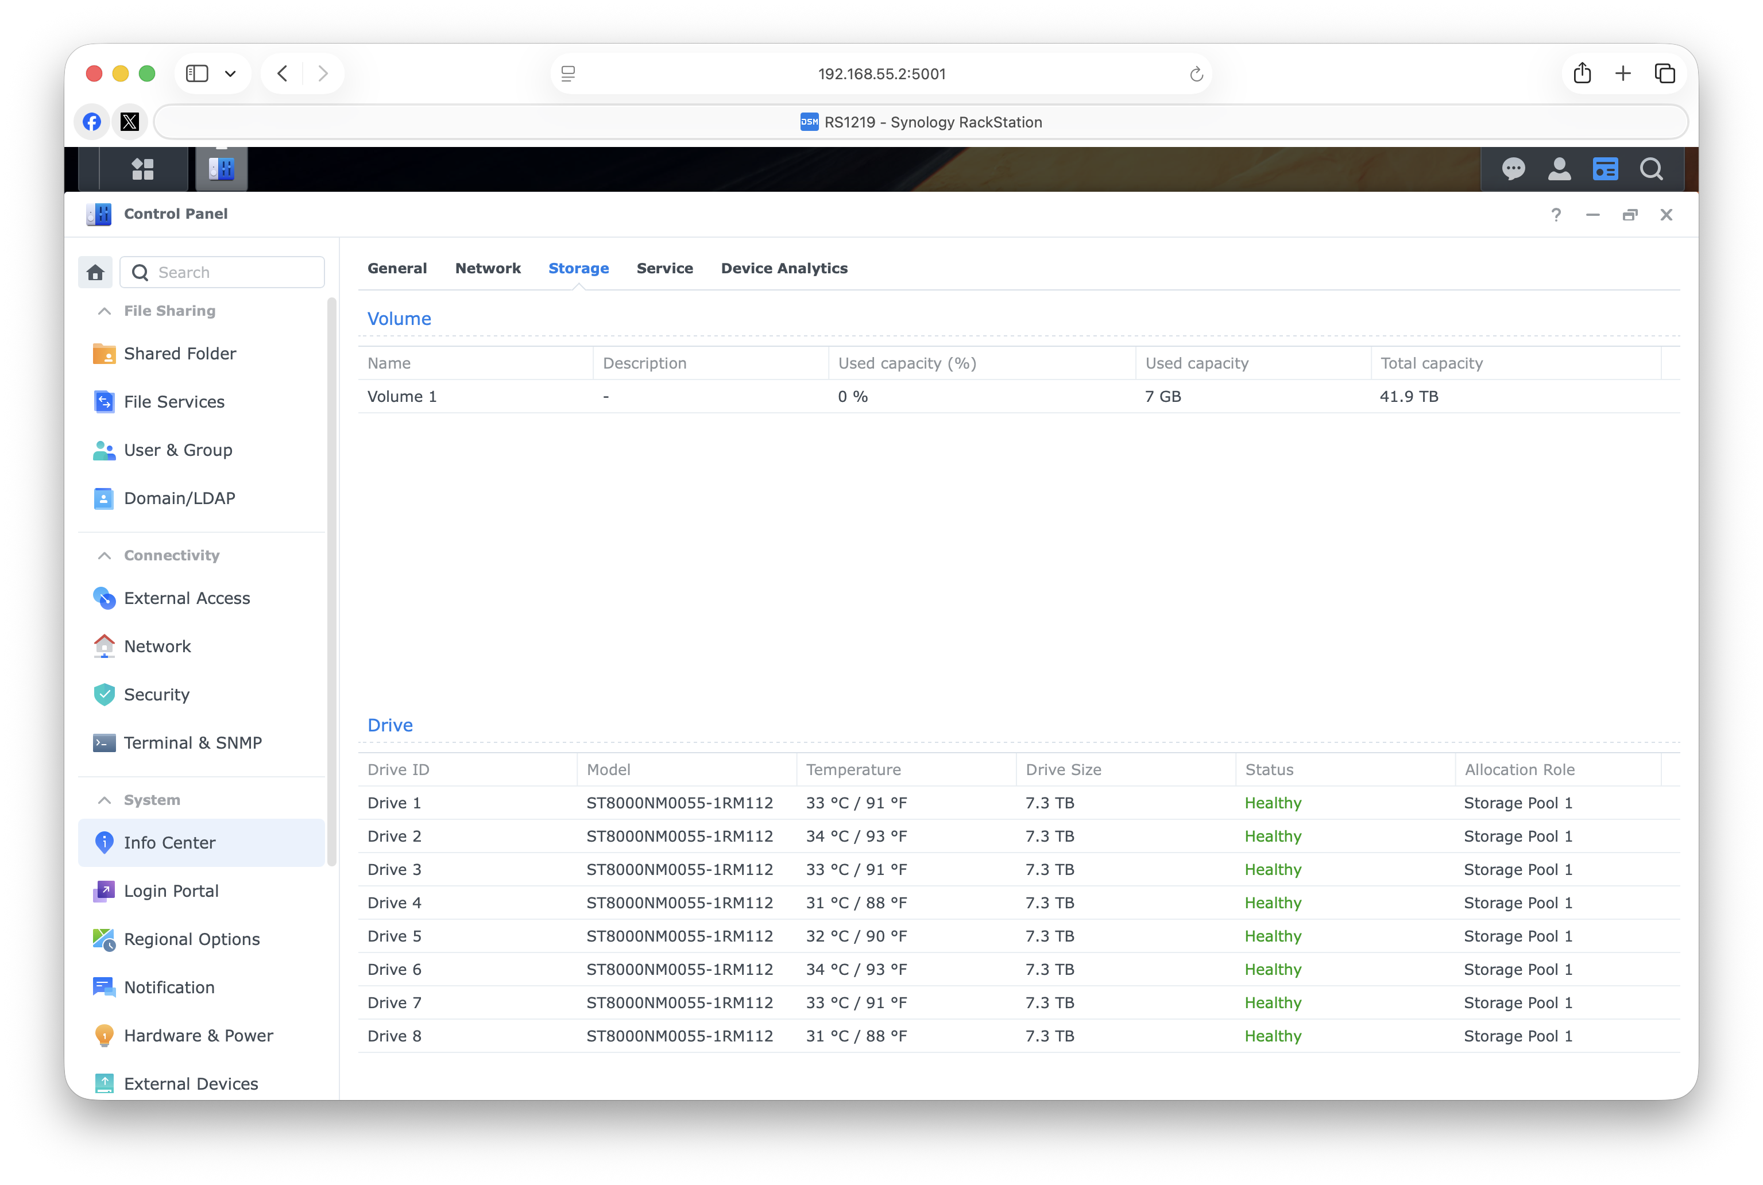Collapse the File Sharing section
Screen dimensions: 1763x1185
pos(105,311)
